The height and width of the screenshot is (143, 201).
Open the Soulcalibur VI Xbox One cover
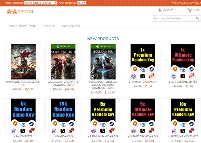coord(63,62)
